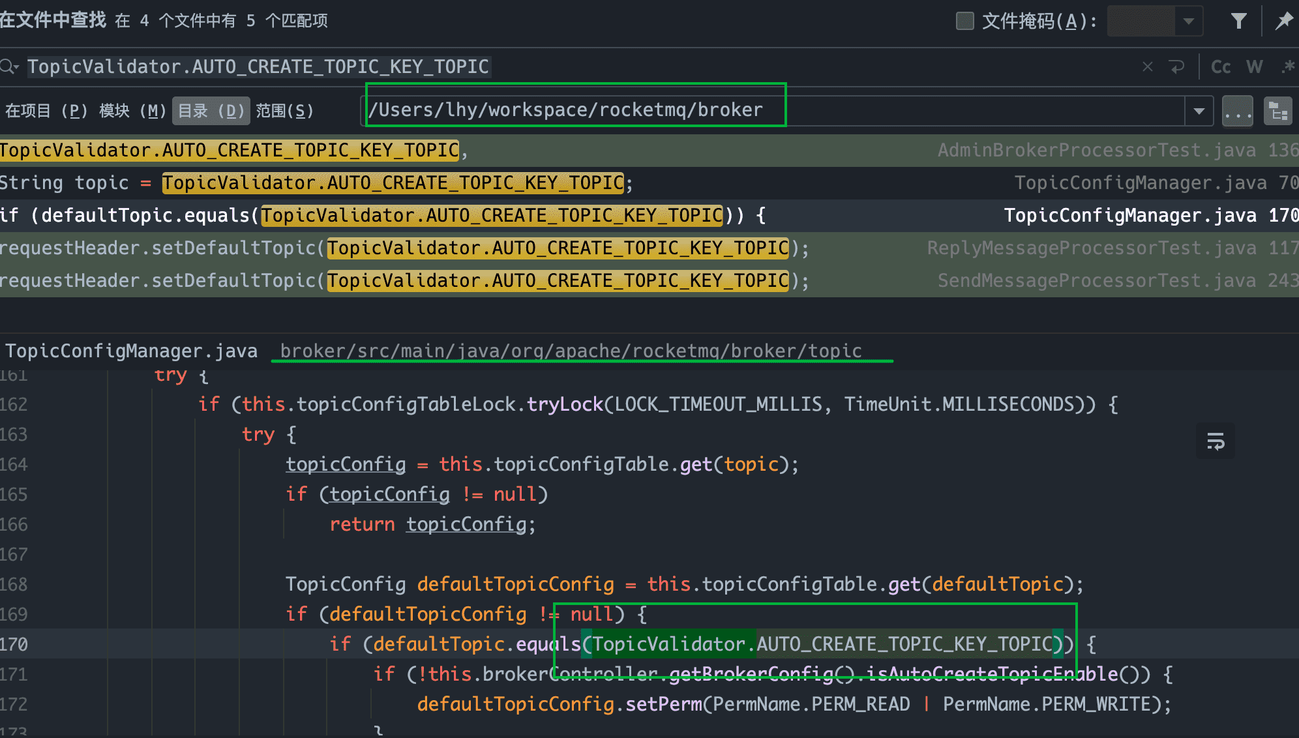1299x738 pixels.
Task: Switch scope to In Project tab
Action: coord(47,111)
